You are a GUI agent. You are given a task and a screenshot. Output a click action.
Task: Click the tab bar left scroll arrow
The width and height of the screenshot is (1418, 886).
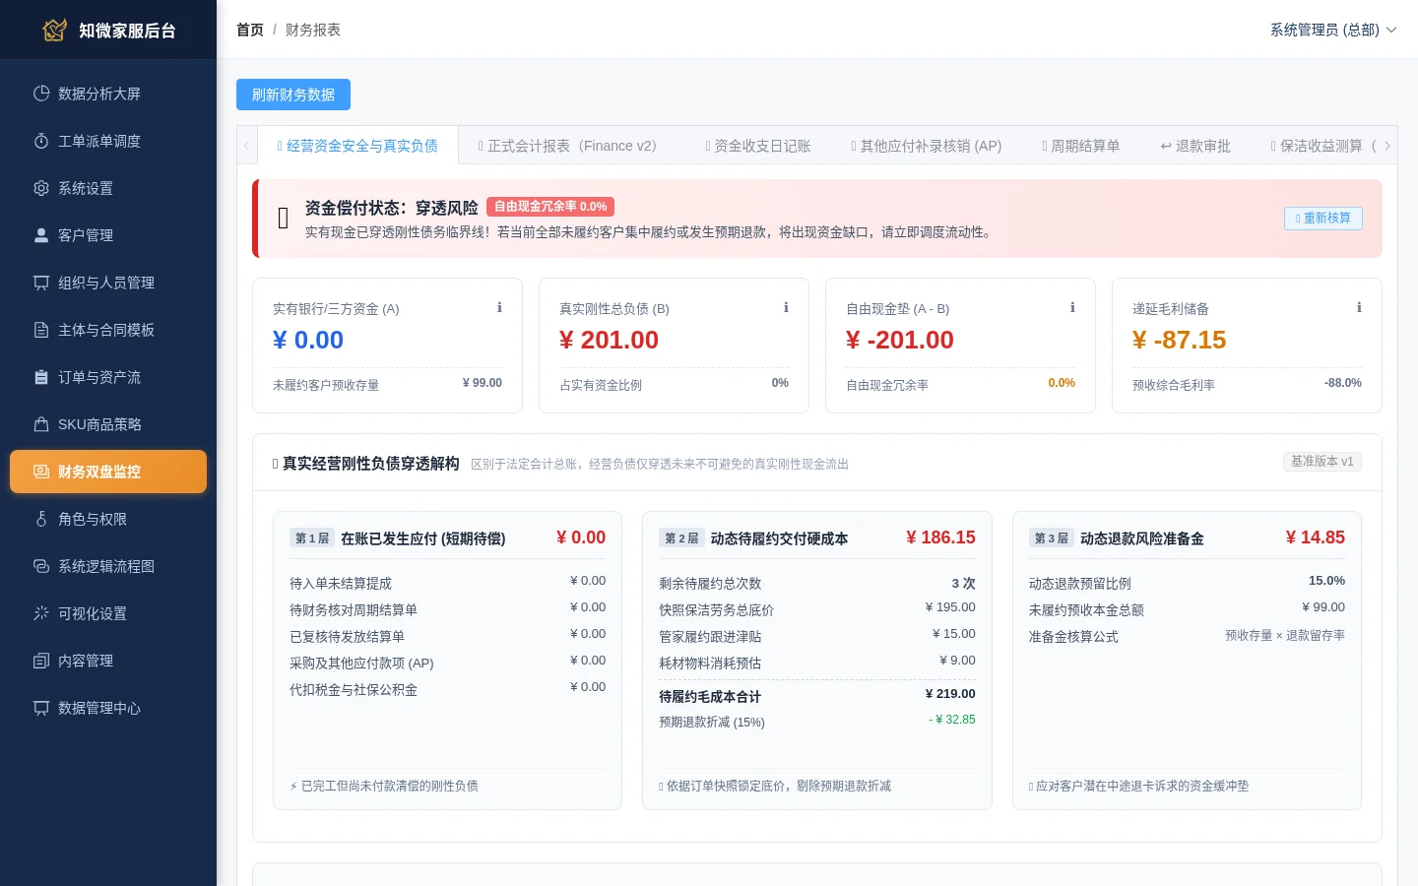click(x=247, y=146)
